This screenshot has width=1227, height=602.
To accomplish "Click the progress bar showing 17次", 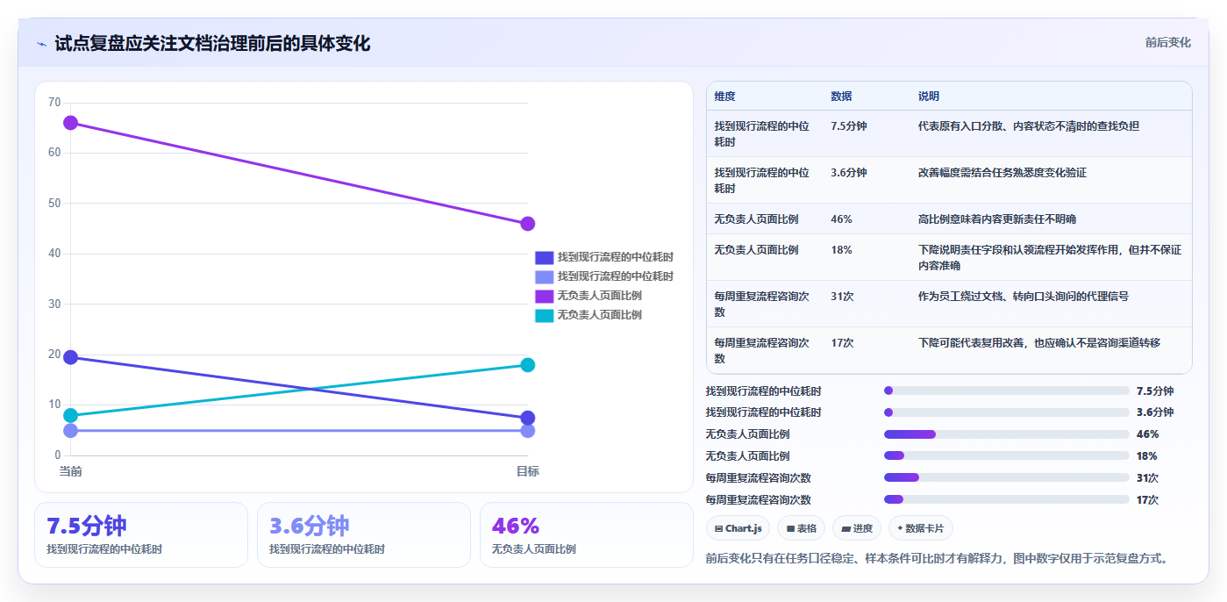I will point(1007,500).
